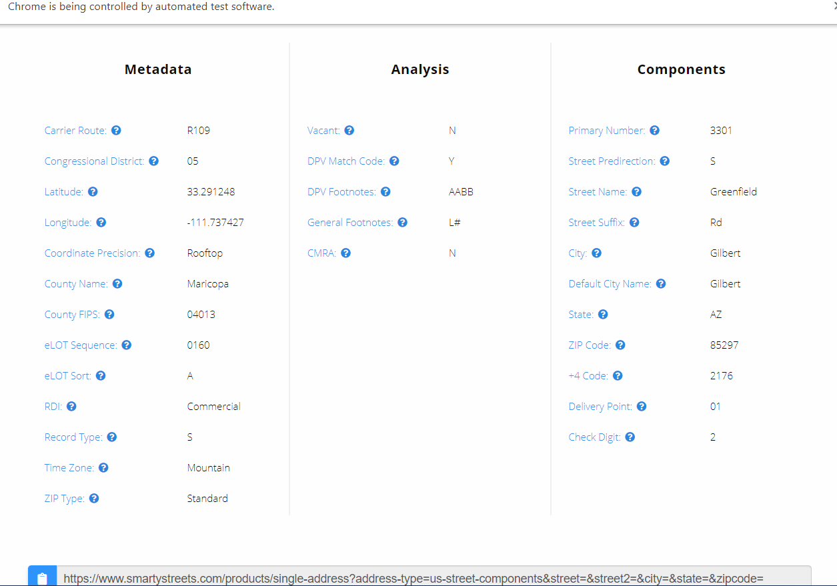Click the ZIP Type value Standard
Screen dimensions: 837x586
[x=207, y=499]
